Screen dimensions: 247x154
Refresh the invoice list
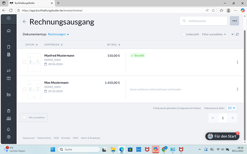pyautogui.click(x=237, y=34)
